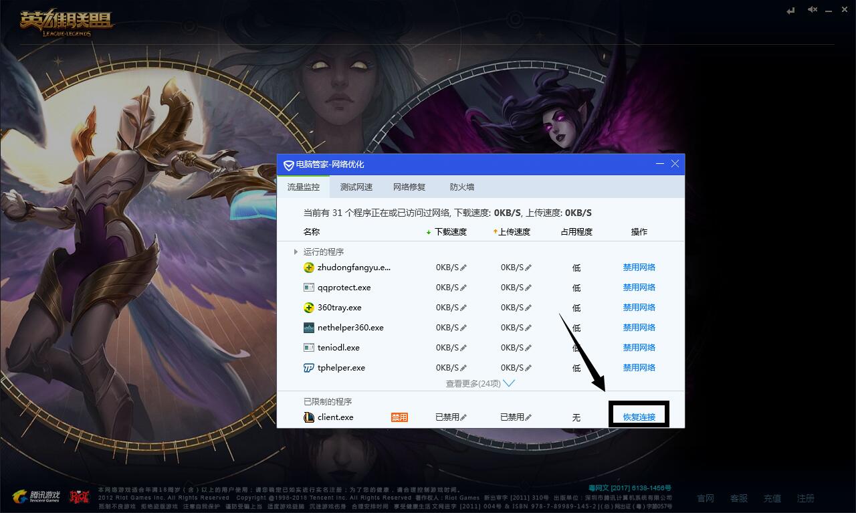This screenshot has width=856, height=513.
Task: Click the 占用程度 column header
Action: (x=576, y=232)
